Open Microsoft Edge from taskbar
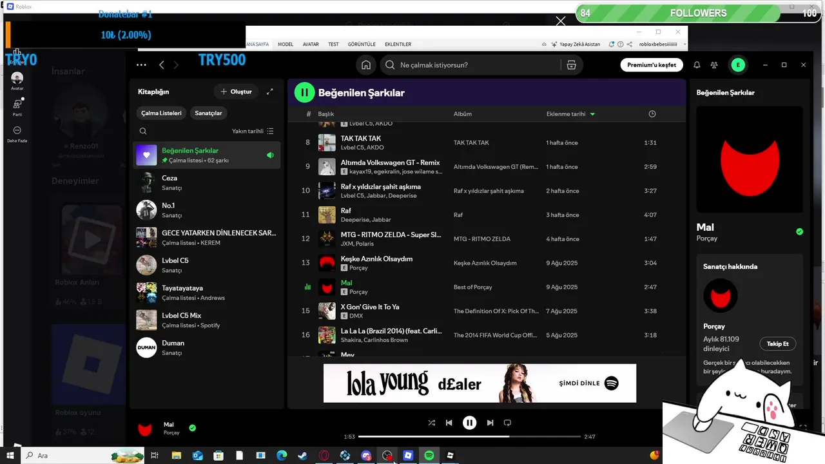Screen dimensions: 825x464 pyautogui.click(x=282, y=456)
